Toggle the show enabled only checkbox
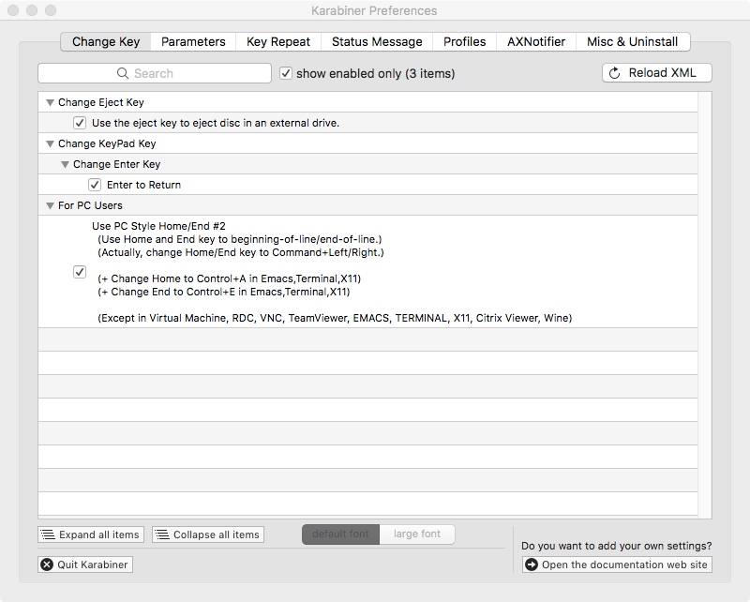 [286, 73]
